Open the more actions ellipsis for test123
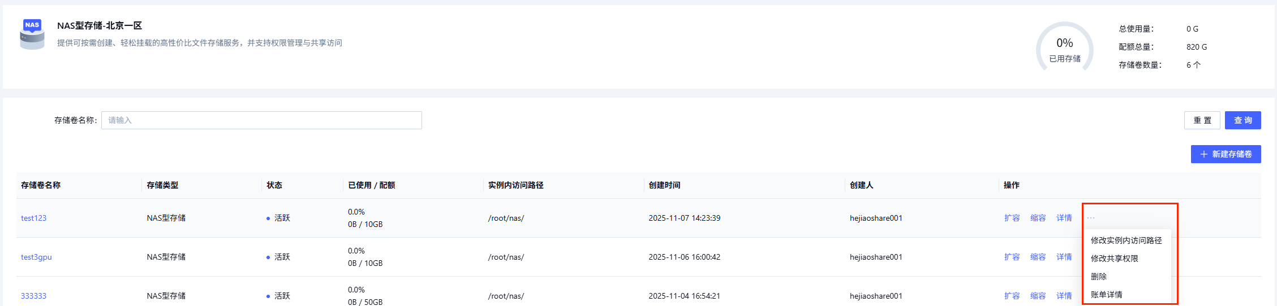 (x=1090, y=218)
